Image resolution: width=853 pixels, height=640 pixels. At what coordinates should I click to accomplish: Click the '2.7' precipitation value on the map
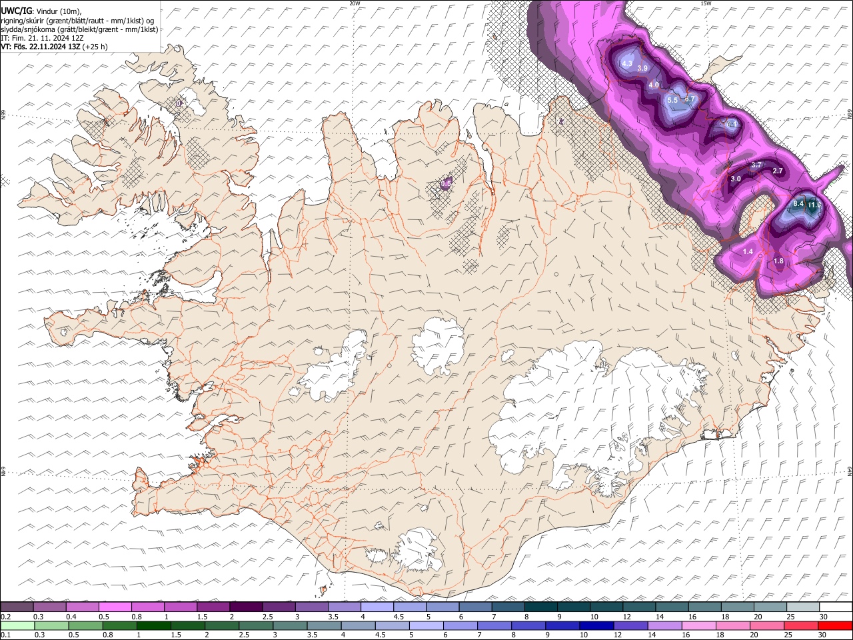tap(777, 171)
